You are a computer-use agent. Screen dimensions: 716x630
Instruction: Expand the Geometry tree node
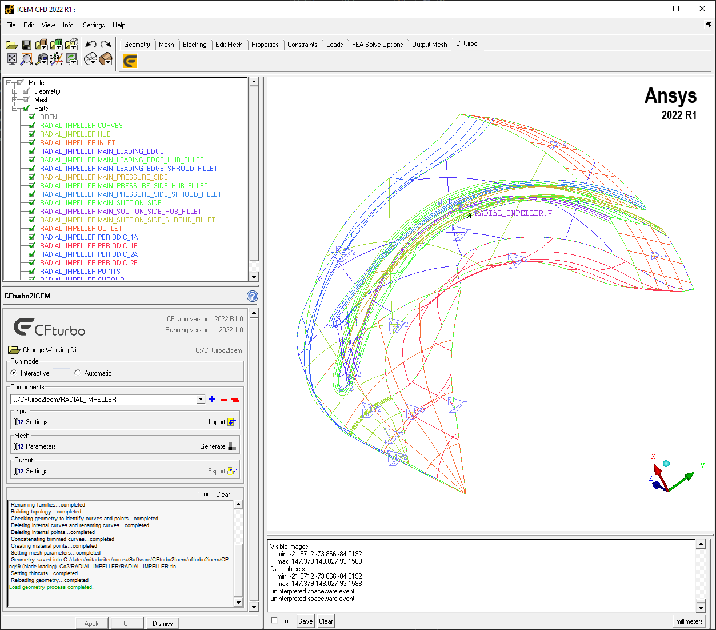15,91
